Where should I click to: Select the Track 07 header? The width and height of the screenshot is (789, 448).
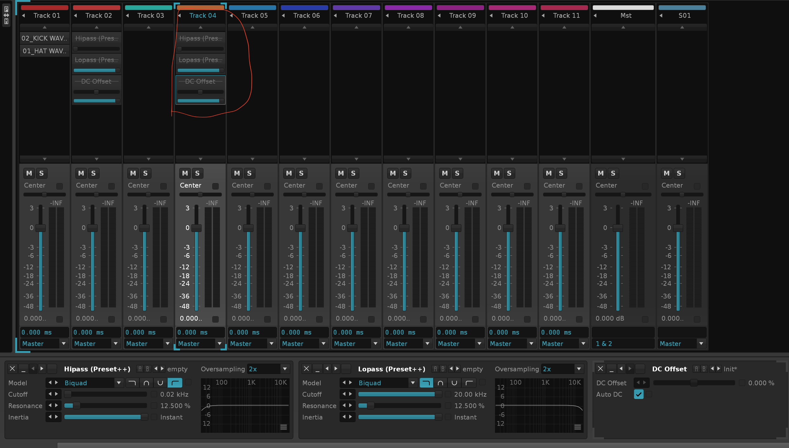coord(358,16)
